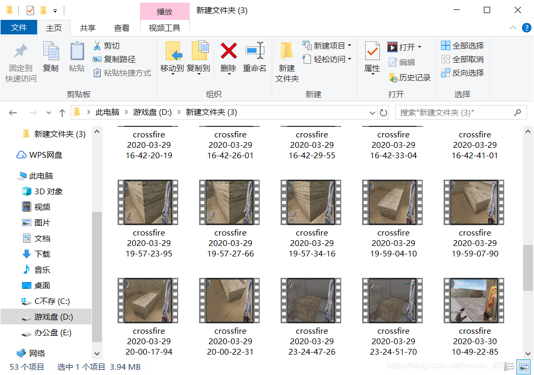Open 音乐 (Music) in the navigation pane

(x=42, y=270)
